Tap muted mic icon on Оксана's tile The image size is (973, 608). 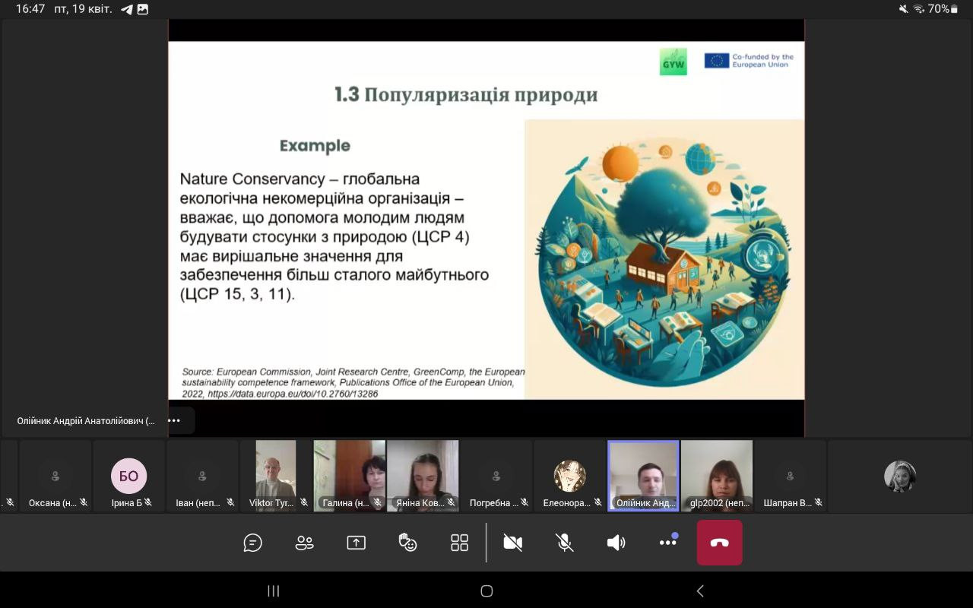[x=84, y=502]
